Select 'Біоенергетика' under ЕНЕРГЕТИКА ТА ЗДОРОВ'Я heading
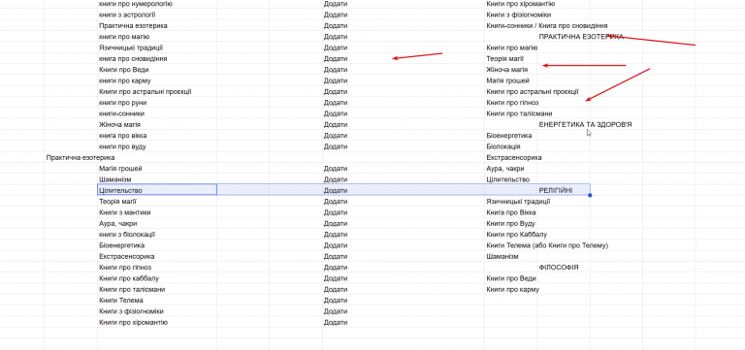Viewport: 745px width, 350px height. pos(509,136)
